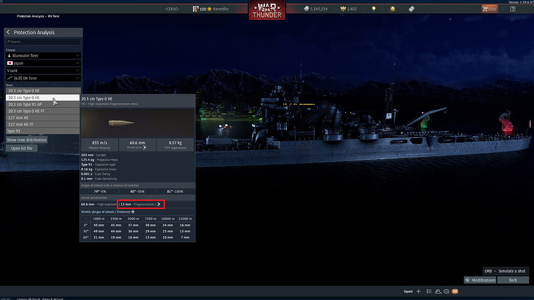Click the 5,343,254 Silver Lions amount
This screenshot has height=300, width=534.
319,9
